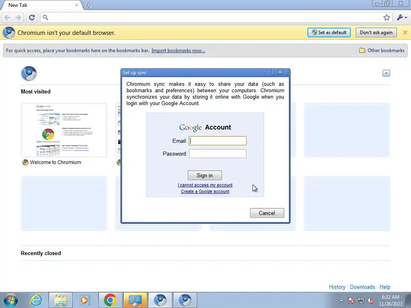Open the History link
Viewport: 411px width, 308px height.
[x=337, y=287]
